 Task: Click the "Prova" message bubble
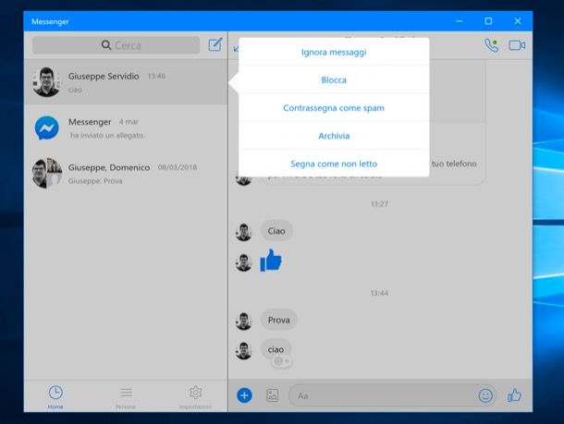point(278,320)
